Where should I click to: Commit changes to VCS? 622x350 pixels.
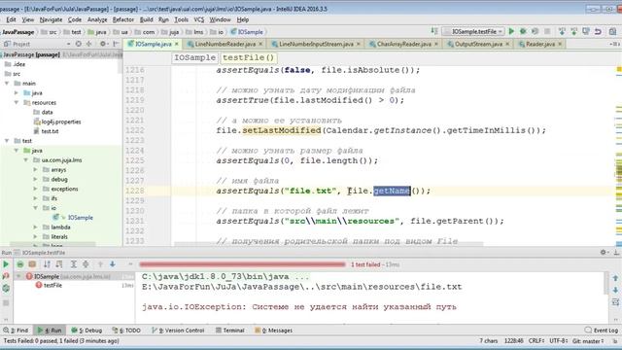573,31
